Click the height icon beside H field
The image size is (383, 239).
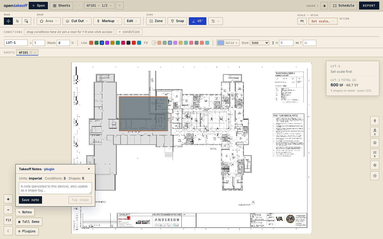[x=273, y=43]
